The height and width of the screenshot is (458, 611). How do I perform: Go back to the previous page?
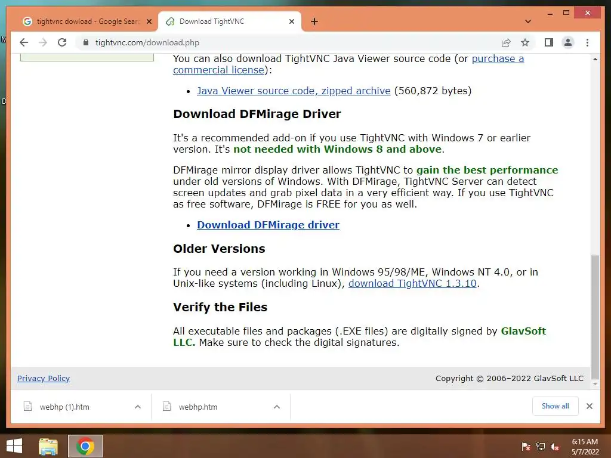click(24, 42)
